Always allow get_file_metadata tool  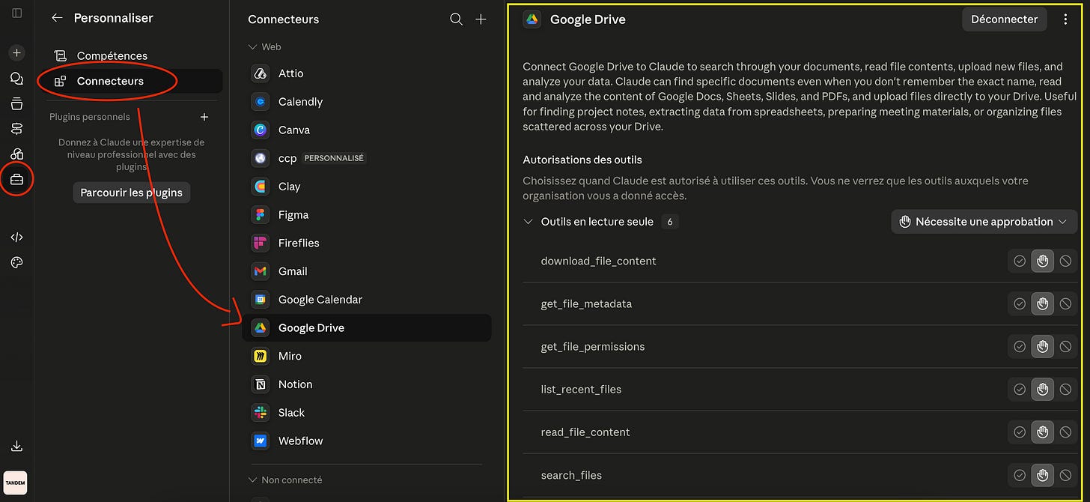point(1019,303)
